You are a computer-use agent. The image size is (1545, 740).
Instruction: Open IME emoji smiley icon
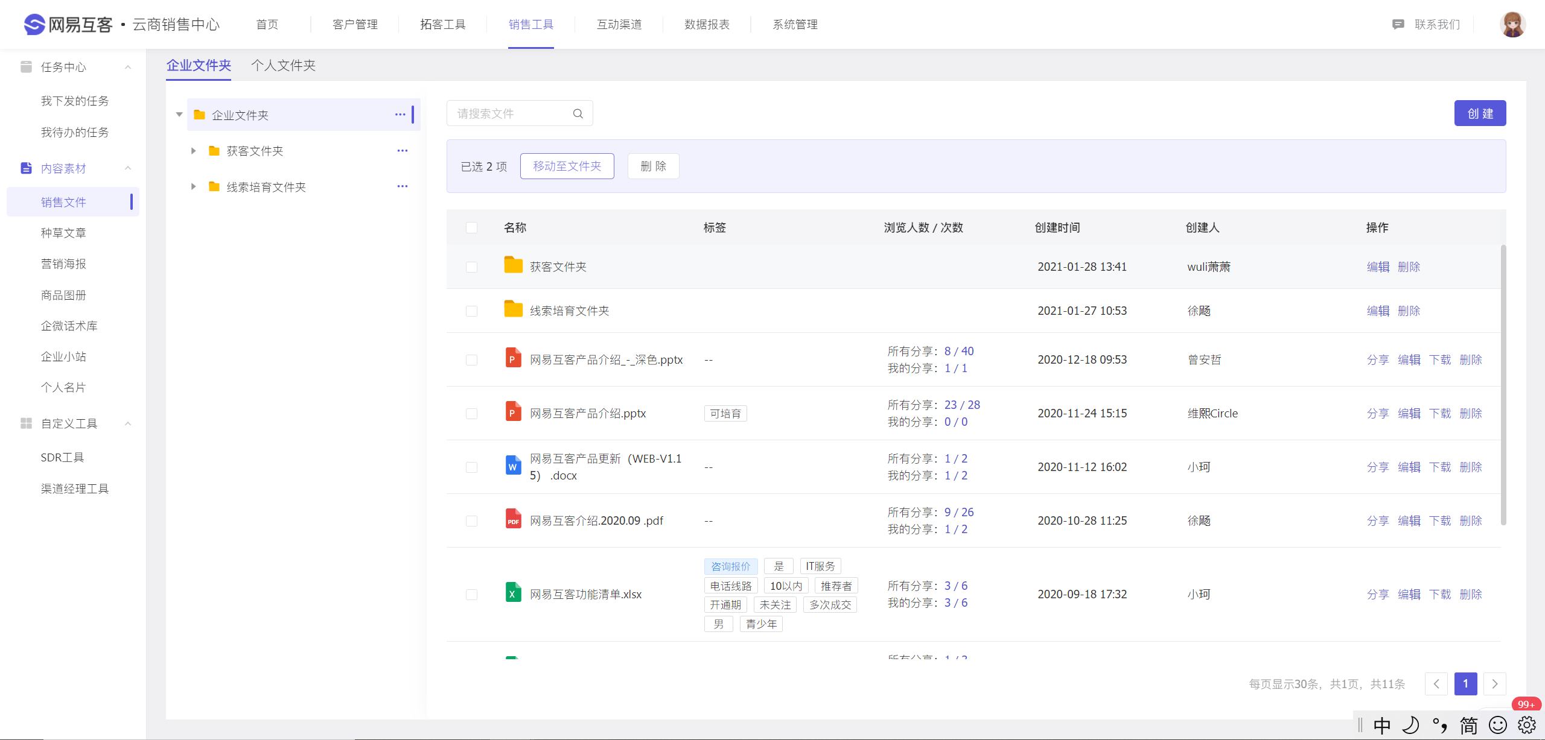pos(1497,725)
